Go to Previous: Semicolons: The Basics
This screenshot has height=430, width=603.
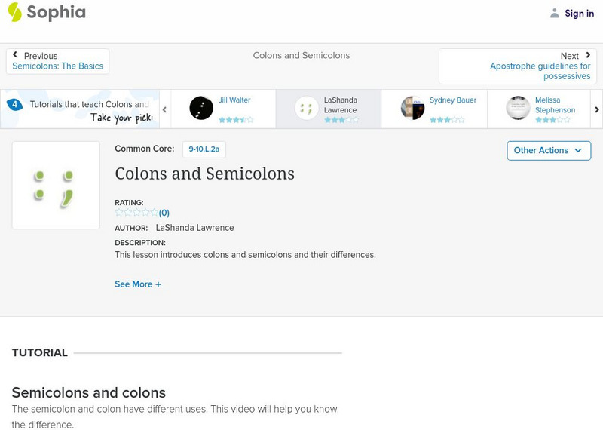(57, 61)
